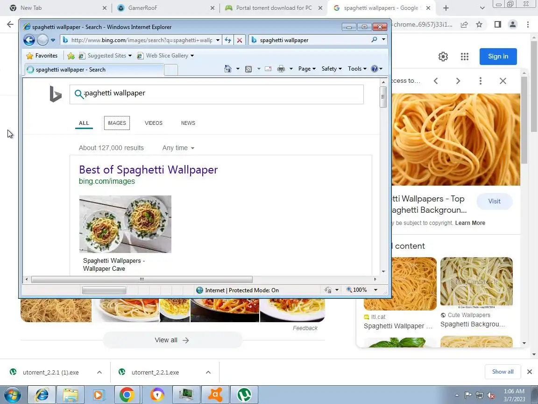
Task: Select the Bing VIDEOS tab
Action: (x=153, y=123)
